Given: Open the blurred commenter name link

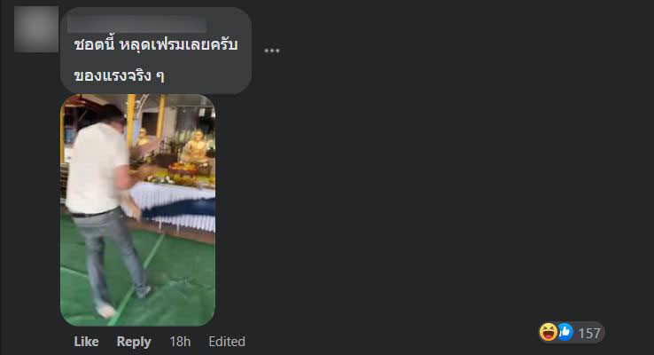Looking at the screenshot, I should [136, 24].
